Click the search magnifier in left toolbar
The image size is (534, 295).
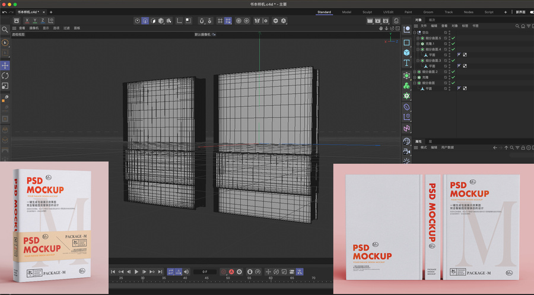[x=5, y=30]
